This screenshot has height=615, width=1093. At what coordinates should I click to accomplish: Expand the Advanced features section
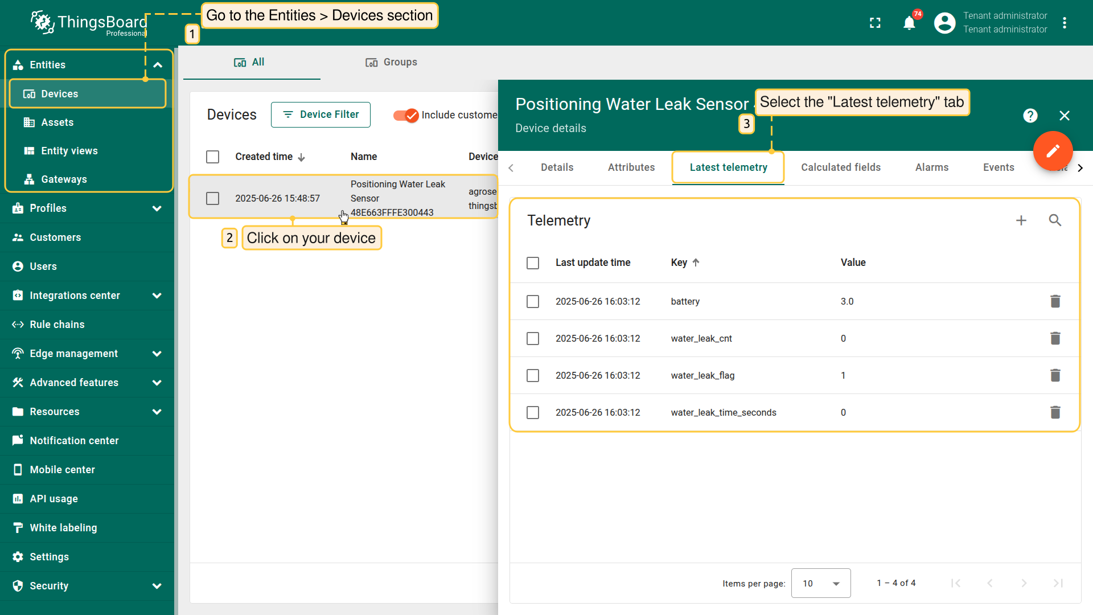coord(74,382)
